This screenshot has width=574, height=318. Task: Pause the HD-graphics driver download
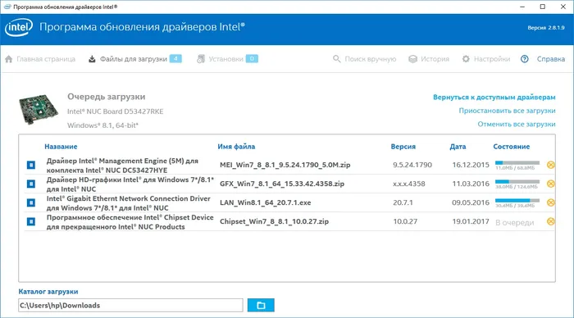[x=31, y=184]
